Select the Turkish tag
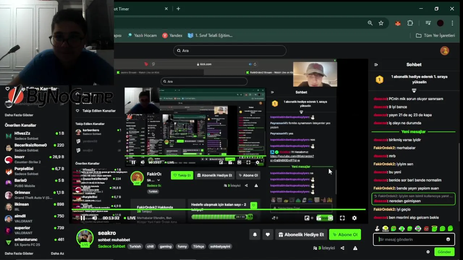463x260 pixels. 135,246
